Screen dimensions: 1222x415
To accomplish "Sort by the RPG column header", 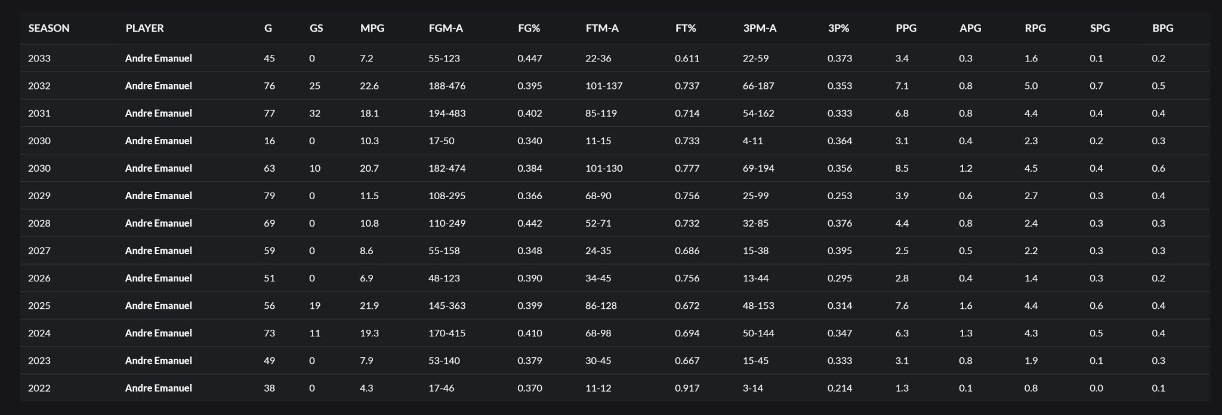I will (1035, 28).
